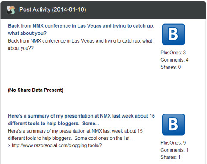This screenshot has width=207, height=164.
Task: Open the 'Back from NMX conference' post title
Action: coord(81,29)
